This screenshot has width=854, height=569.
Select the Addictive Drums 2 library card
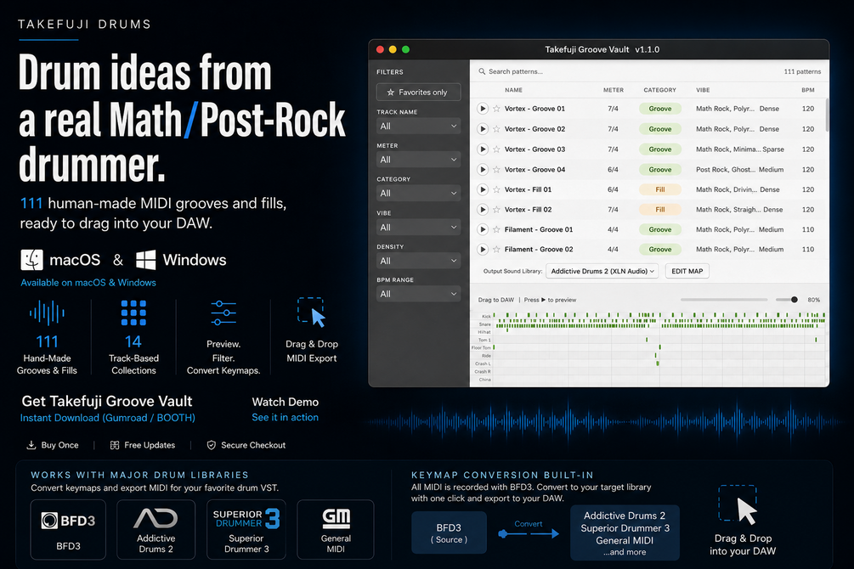[x=156, y=529]
